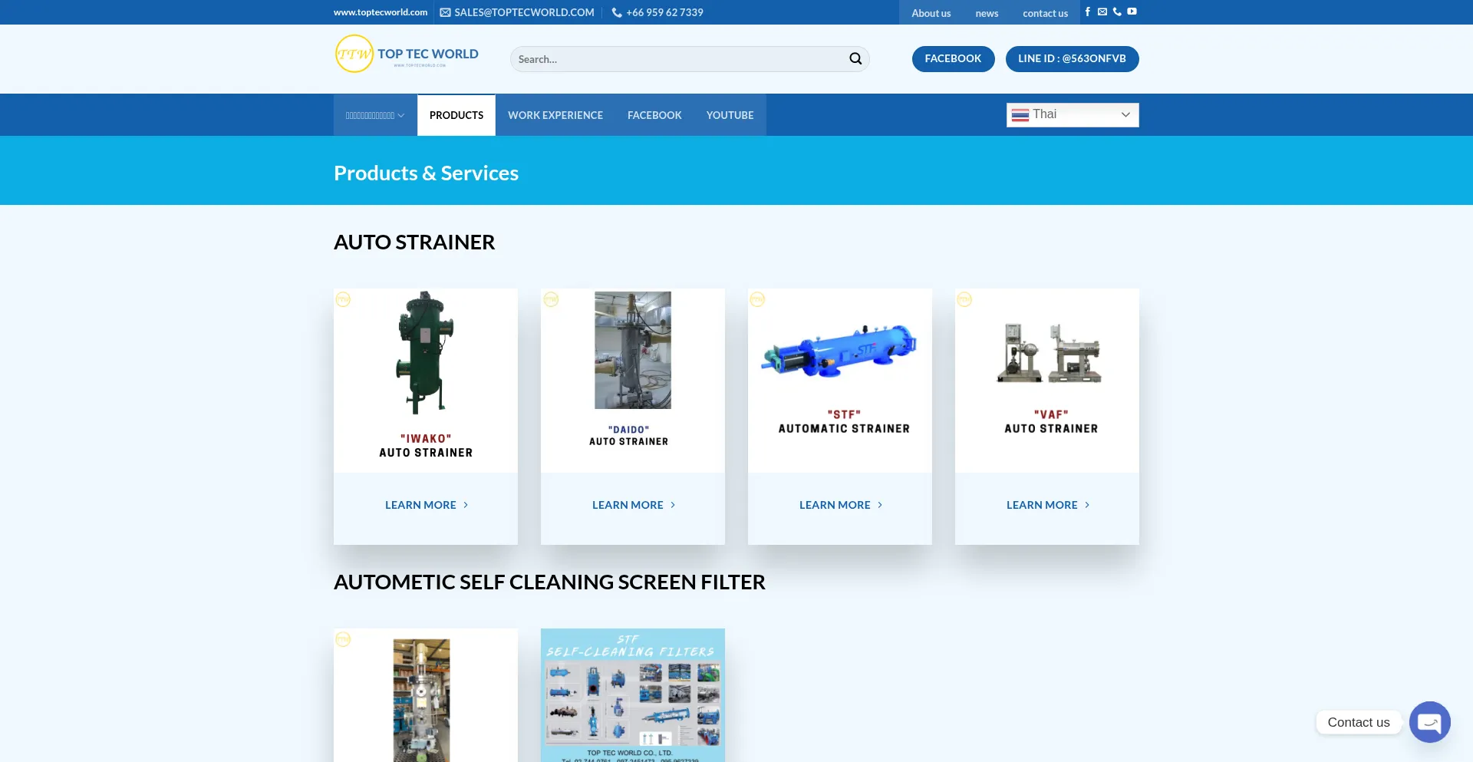Click the envelope icon beside the social links
This screenshot has height=762, width=1473.
pyautogui.click(x=1102, y=12)
